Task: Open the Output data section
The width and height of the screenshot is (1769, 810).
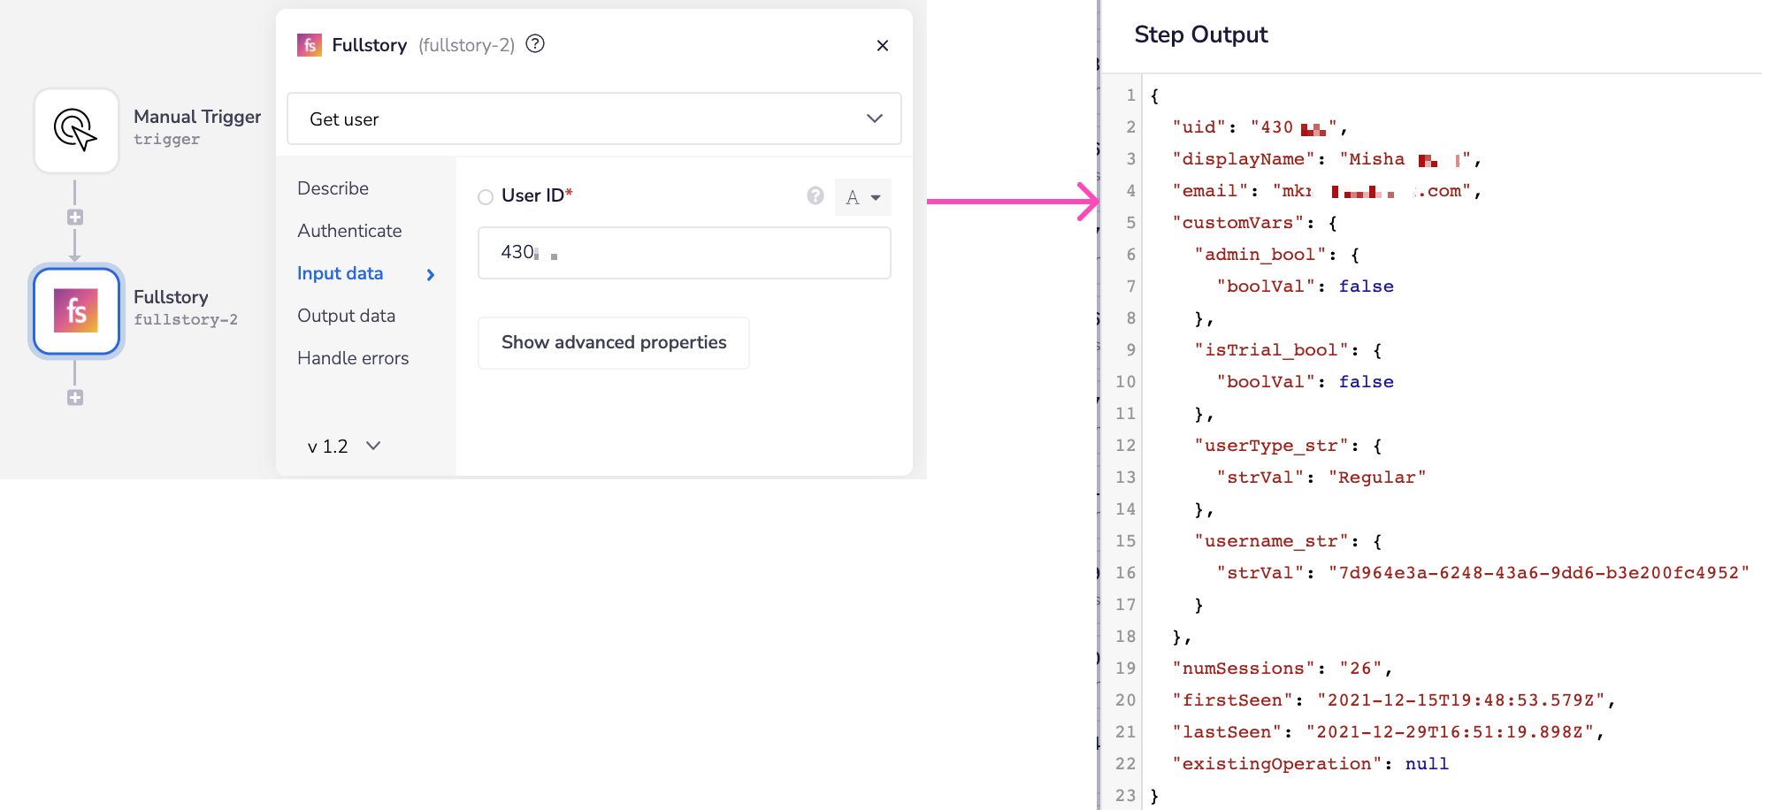Action: [346, 316]
